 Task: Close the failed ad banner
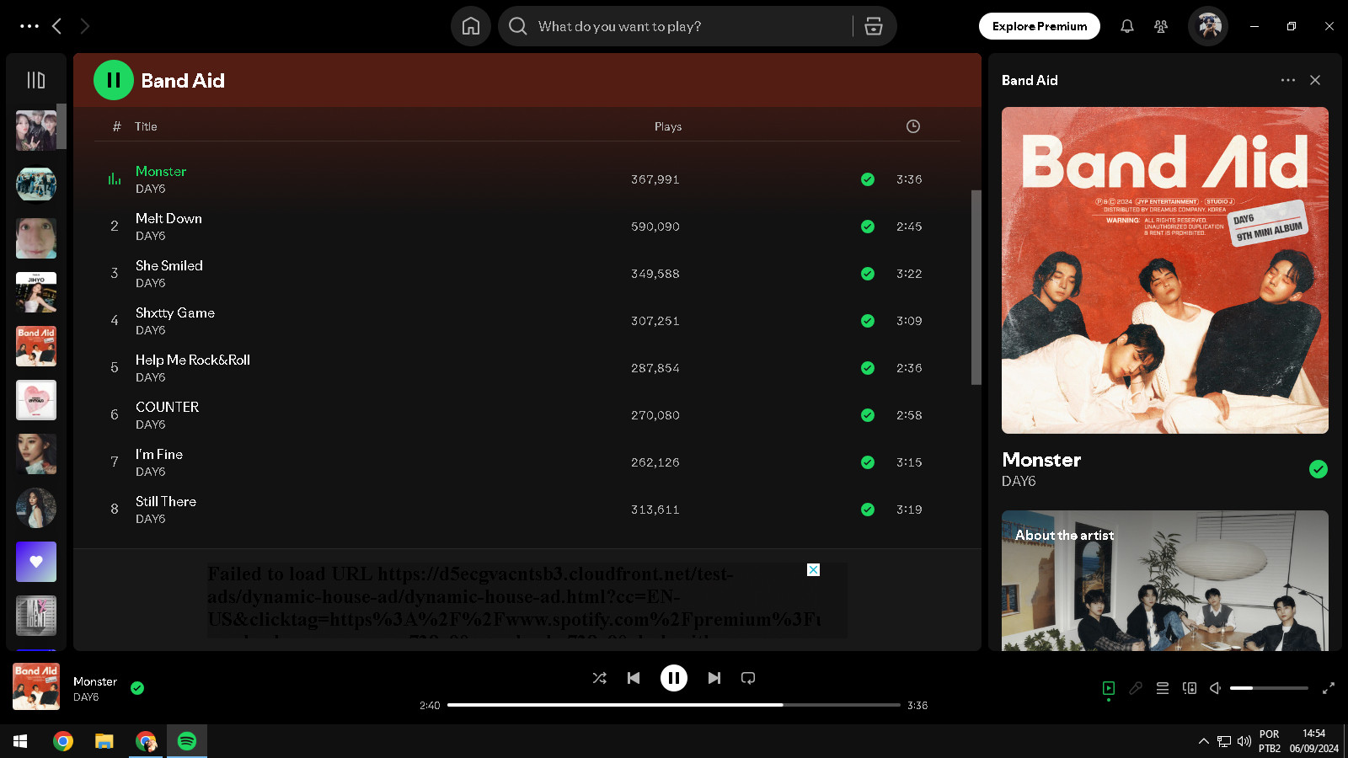(x=814, y=570)
